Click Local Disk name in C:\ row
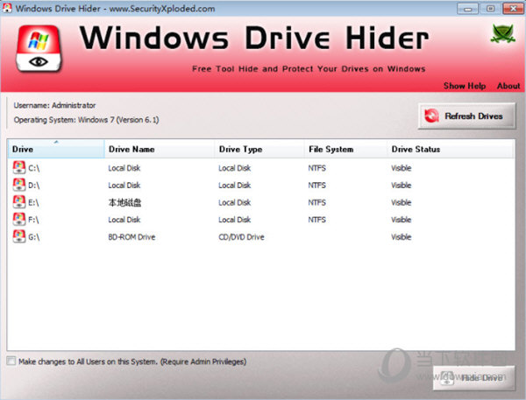526x400 pixels. click(x=124, y=168)
